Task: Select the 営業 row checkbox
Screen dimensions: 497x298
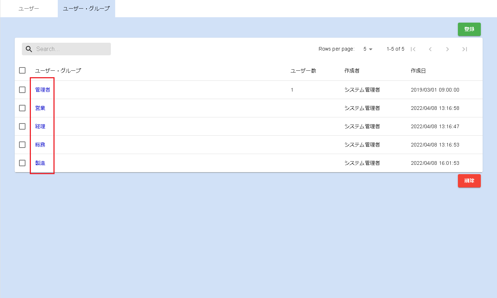Action: coord(22,108)
